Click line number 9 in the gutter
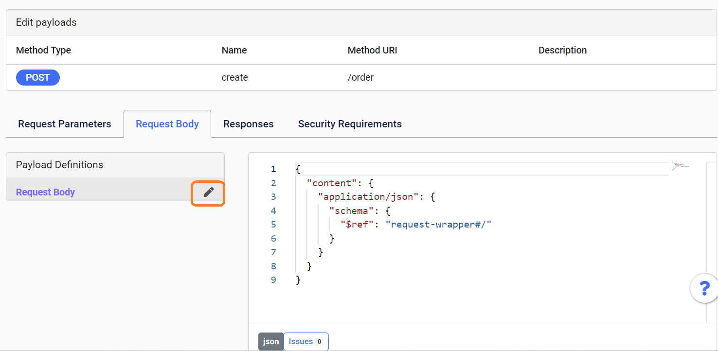 click(x=273, y=280)
